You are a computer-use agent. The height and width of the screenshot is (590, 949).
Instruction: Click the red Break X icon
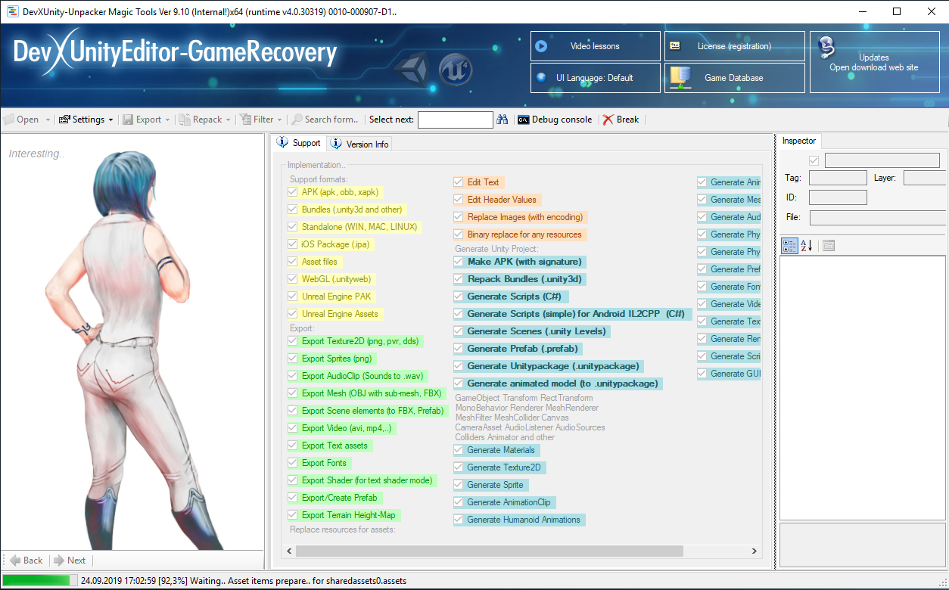coord(608,120)
